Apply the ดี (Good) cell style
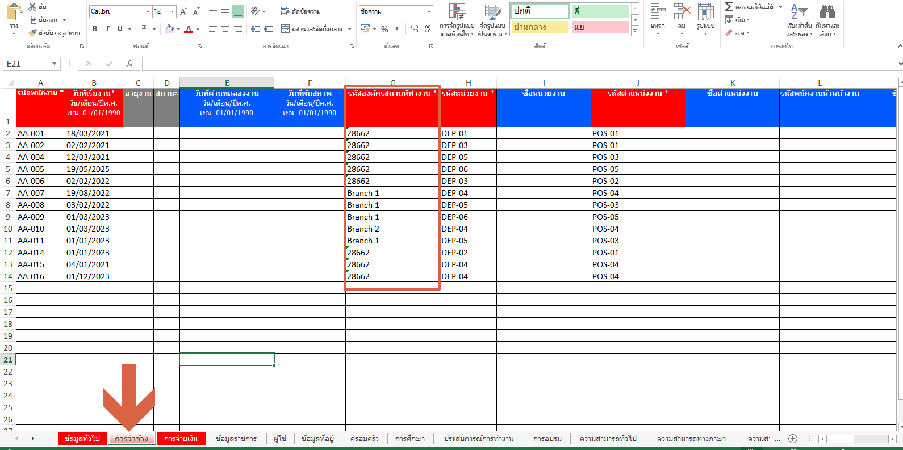The image size is (903, 450). tap(600, 11)
